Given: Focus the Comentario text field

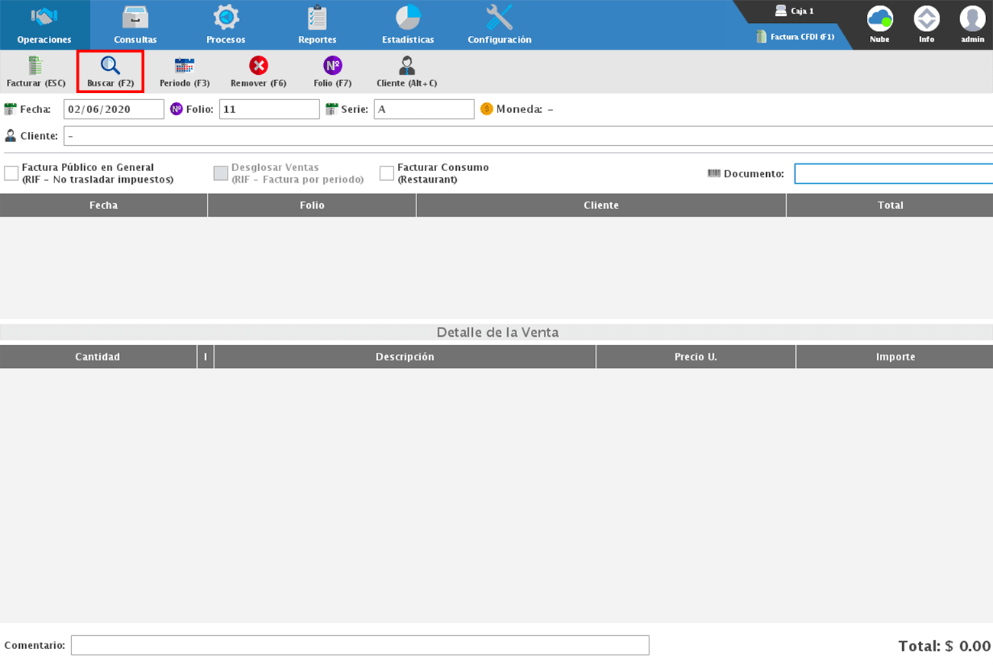Looking at the screenshot, I should (x=360, y=645).
